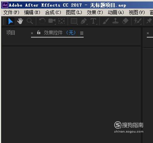This screenshot has width=153, height=143.
Task: Select the Zoom magnifier tool
Action: (30, 21)
